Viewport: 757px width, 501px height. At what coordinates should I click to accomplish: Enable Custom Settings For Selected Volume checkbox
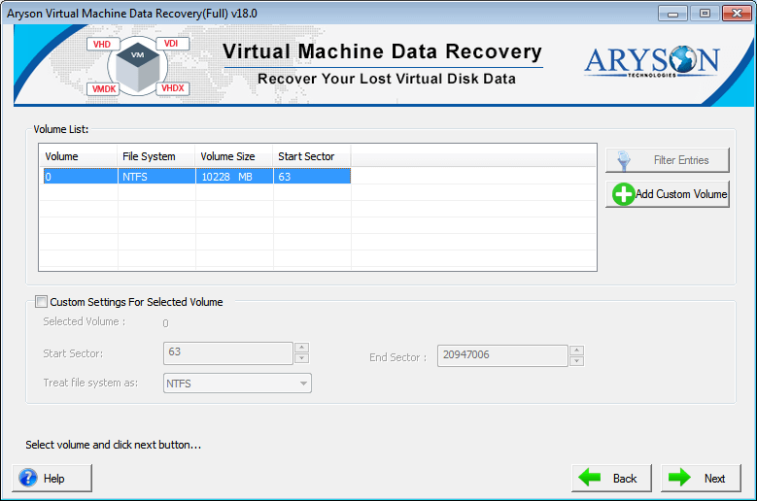click(x=42, y=302)
